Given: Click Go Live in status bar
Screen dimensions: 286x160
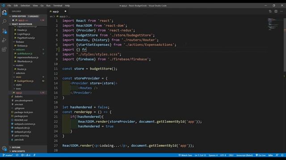Looking at the screenshot, I should [x=261, y=155].
